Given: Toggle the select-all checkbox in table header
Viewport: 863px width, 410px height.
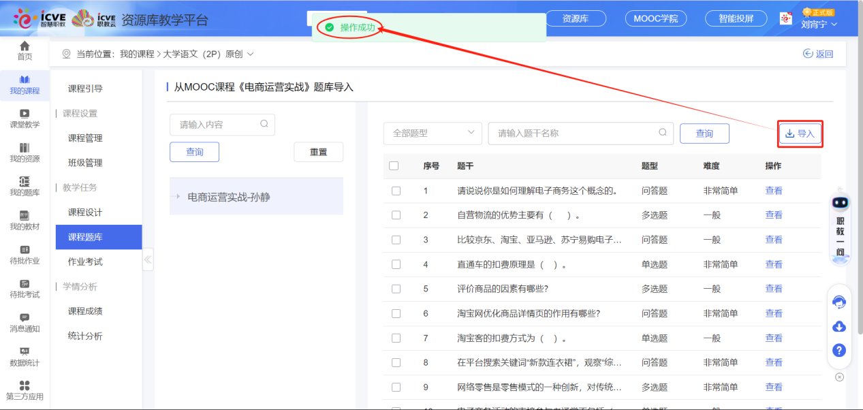Looking at the screenshot, I should pyautogui.click(x=394, y=165).
